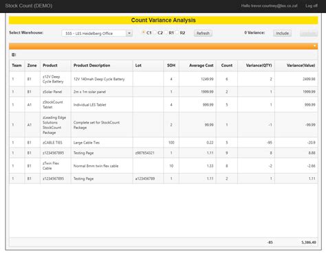This screenshot has height=254, width=326.
Task: Click description Complete set for StockCount Package
Action: tap(96, 125)
